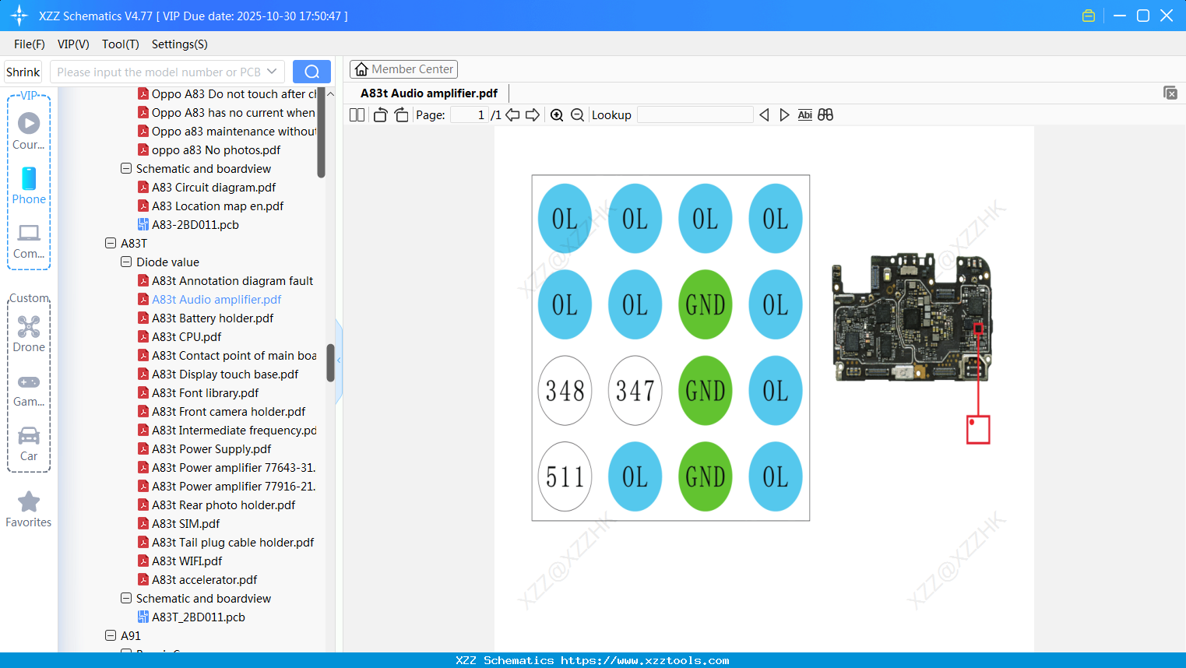
Task: Toggle the two-page view icon
Action: [357, 115]
